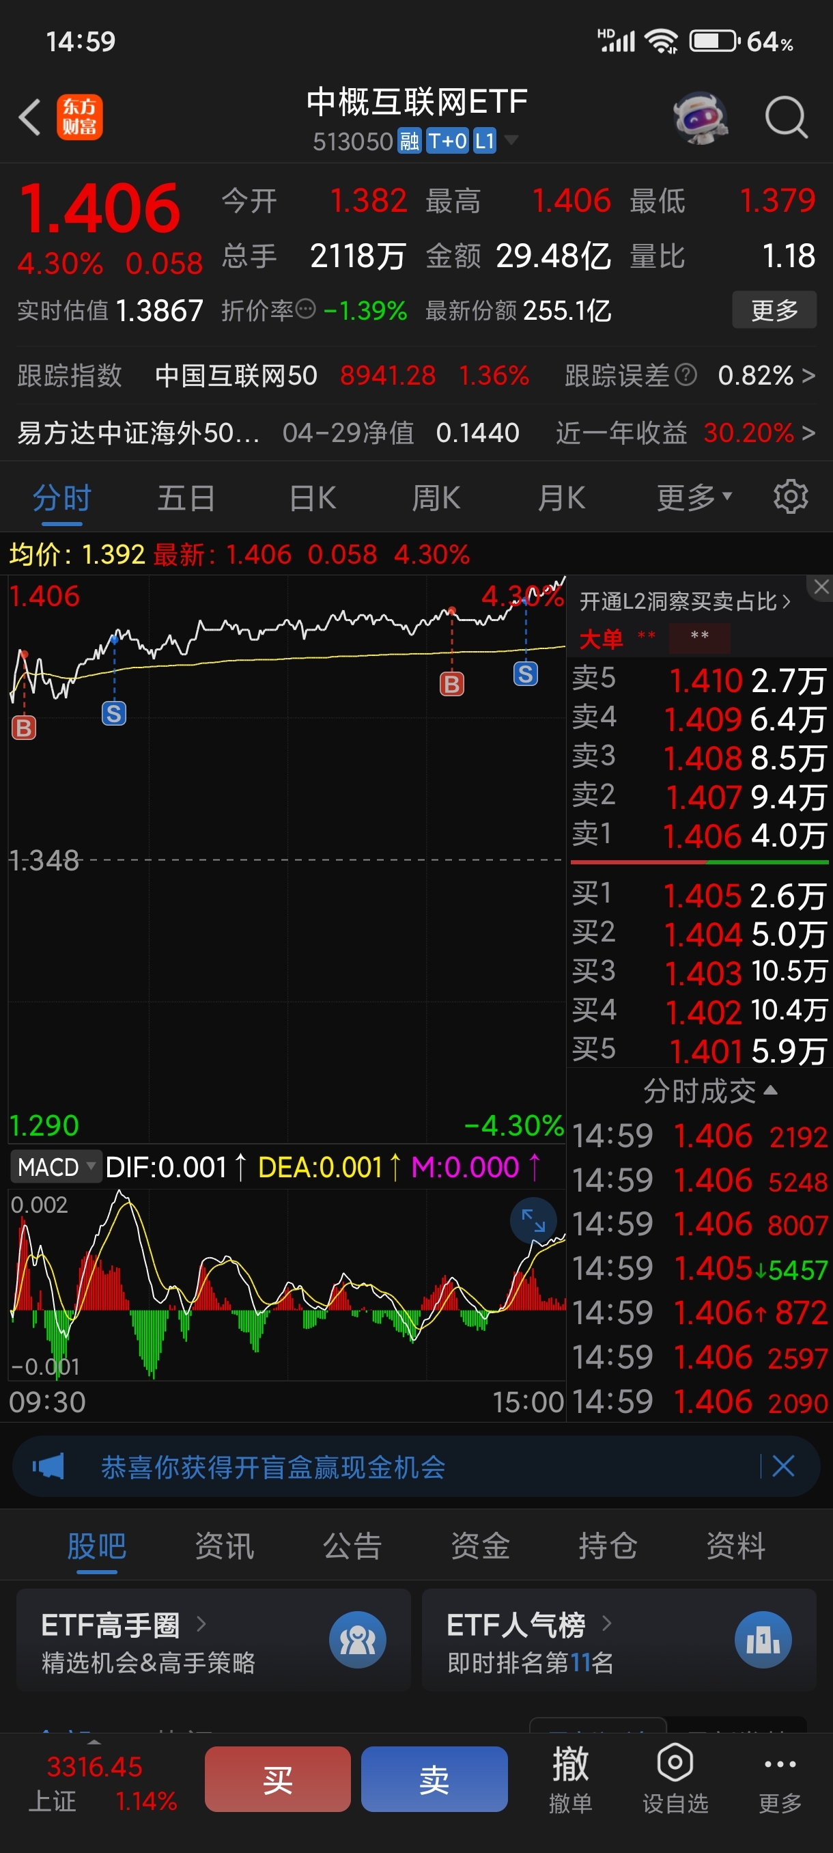The image size is (833, 1853).
Task: Open the 更多 chart period dropdown
Action: point(694,497)
